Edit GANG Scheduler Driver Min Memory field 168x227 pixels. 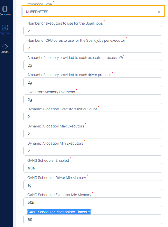[x=93, y=185]
